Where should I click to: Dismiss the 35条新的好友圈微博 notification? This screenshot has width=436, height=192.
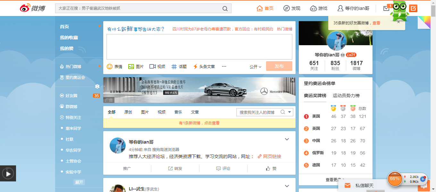click(x=398, y=22)
